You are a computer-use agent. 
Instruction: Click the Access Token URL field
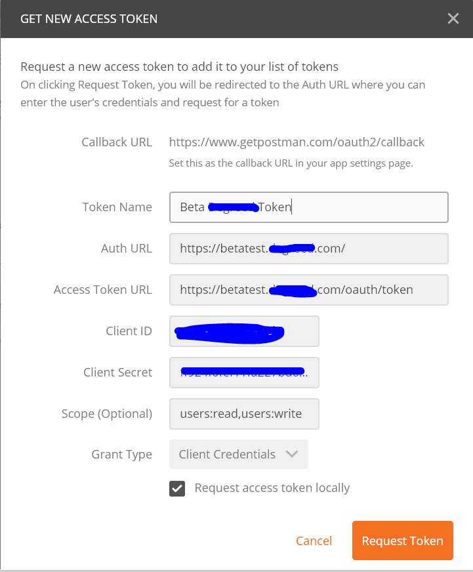(x=308, y=290)
